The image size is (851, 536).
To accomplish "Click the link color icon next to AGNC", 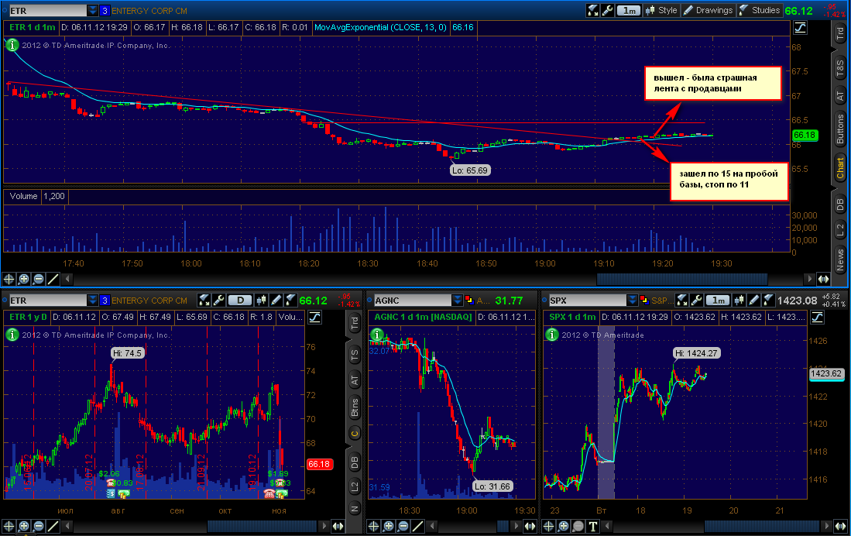I will pyautogui.click(x=469, y=301).
